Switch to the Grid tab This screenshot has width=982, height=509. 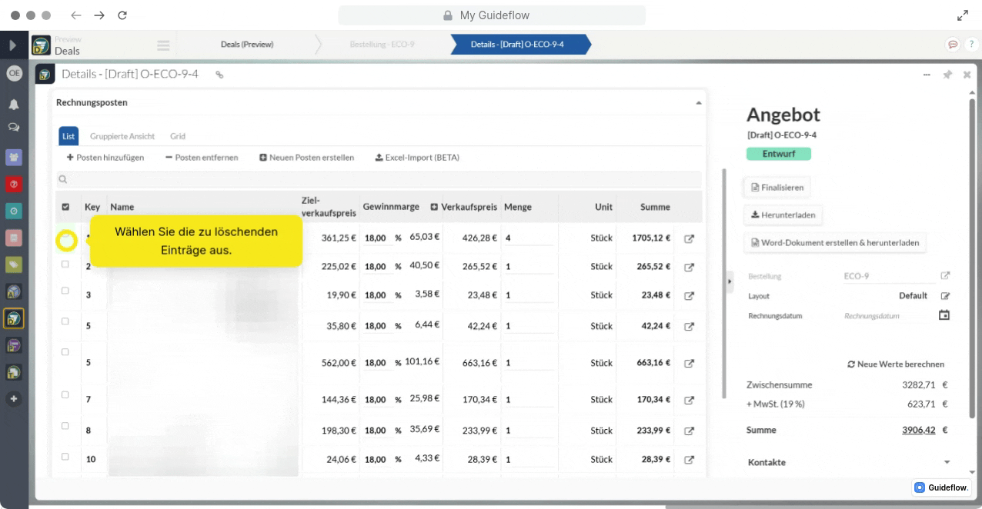[x=178, y=136]
